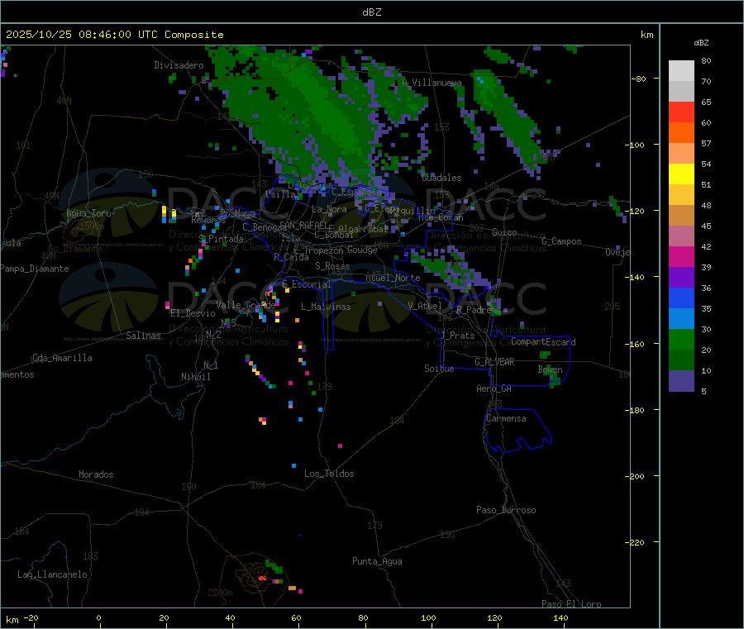Click the 100 km bottom axis tick label

(x=428, y=617)
